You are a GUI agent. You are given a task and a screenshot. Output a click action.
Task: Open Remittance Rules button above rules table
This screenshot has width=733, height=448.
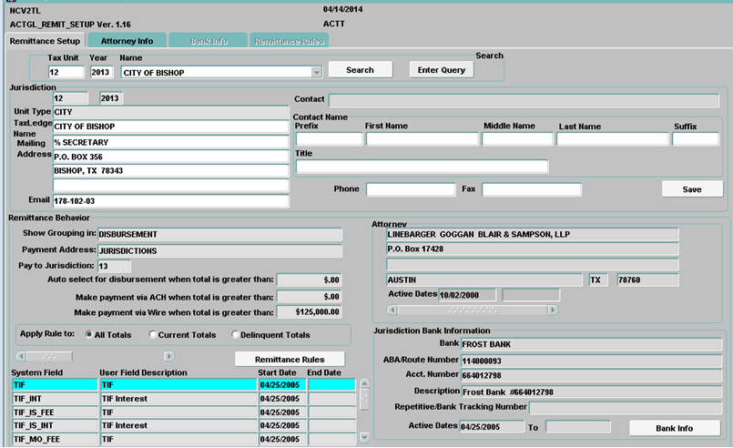click(290, 359)
